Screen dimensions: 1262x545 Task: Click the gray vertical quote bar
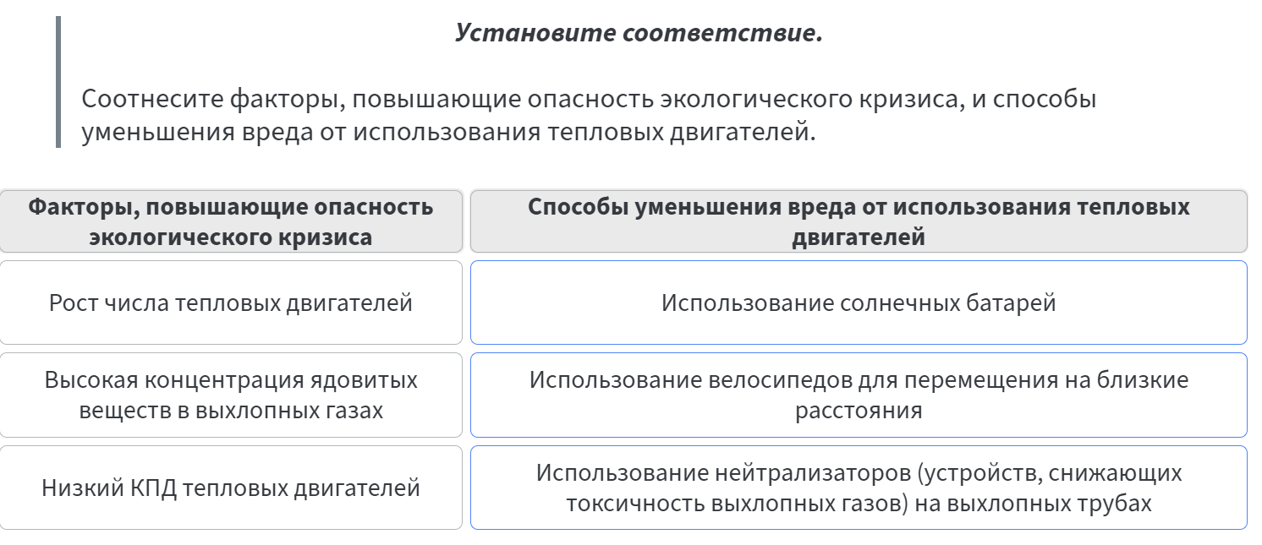(x=58, y=82)
